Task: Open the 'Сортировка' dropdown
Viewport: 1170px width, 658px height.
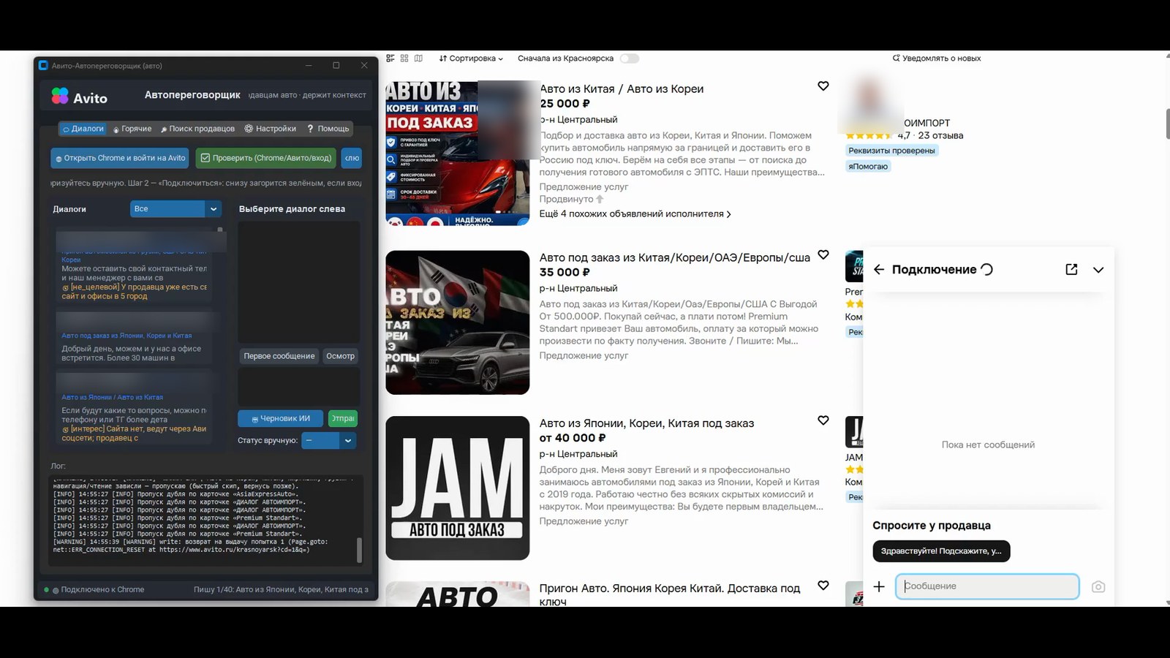Action: [471, 58]
